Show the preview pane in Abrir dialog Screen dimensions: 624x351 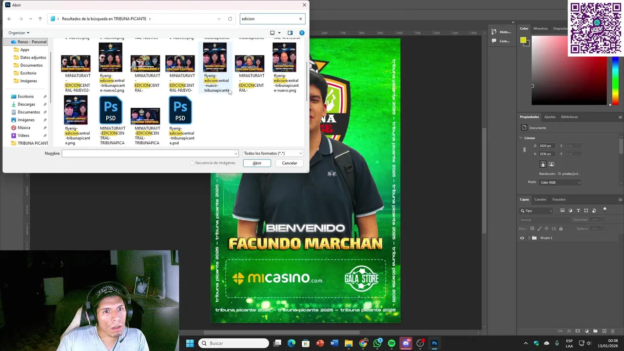point(290,33)
